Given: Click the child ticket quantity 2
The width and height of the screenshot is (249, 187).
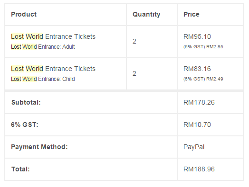Looking at the screenshot, I should pyautogui.click(x=134, y=73).
